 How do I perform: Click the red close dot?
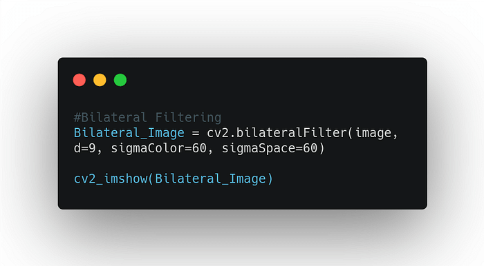80,80
